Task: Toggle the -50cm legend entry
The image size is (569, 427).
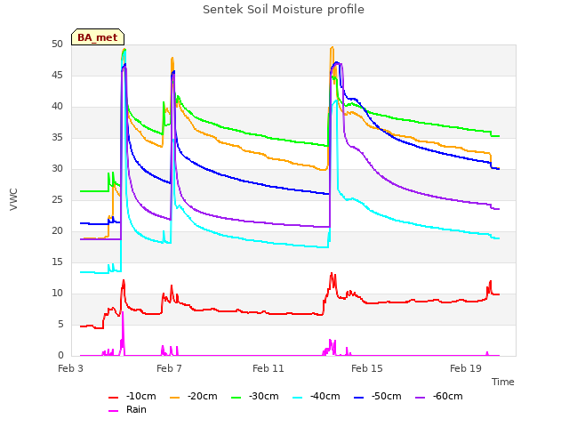Action: [378, 397]
